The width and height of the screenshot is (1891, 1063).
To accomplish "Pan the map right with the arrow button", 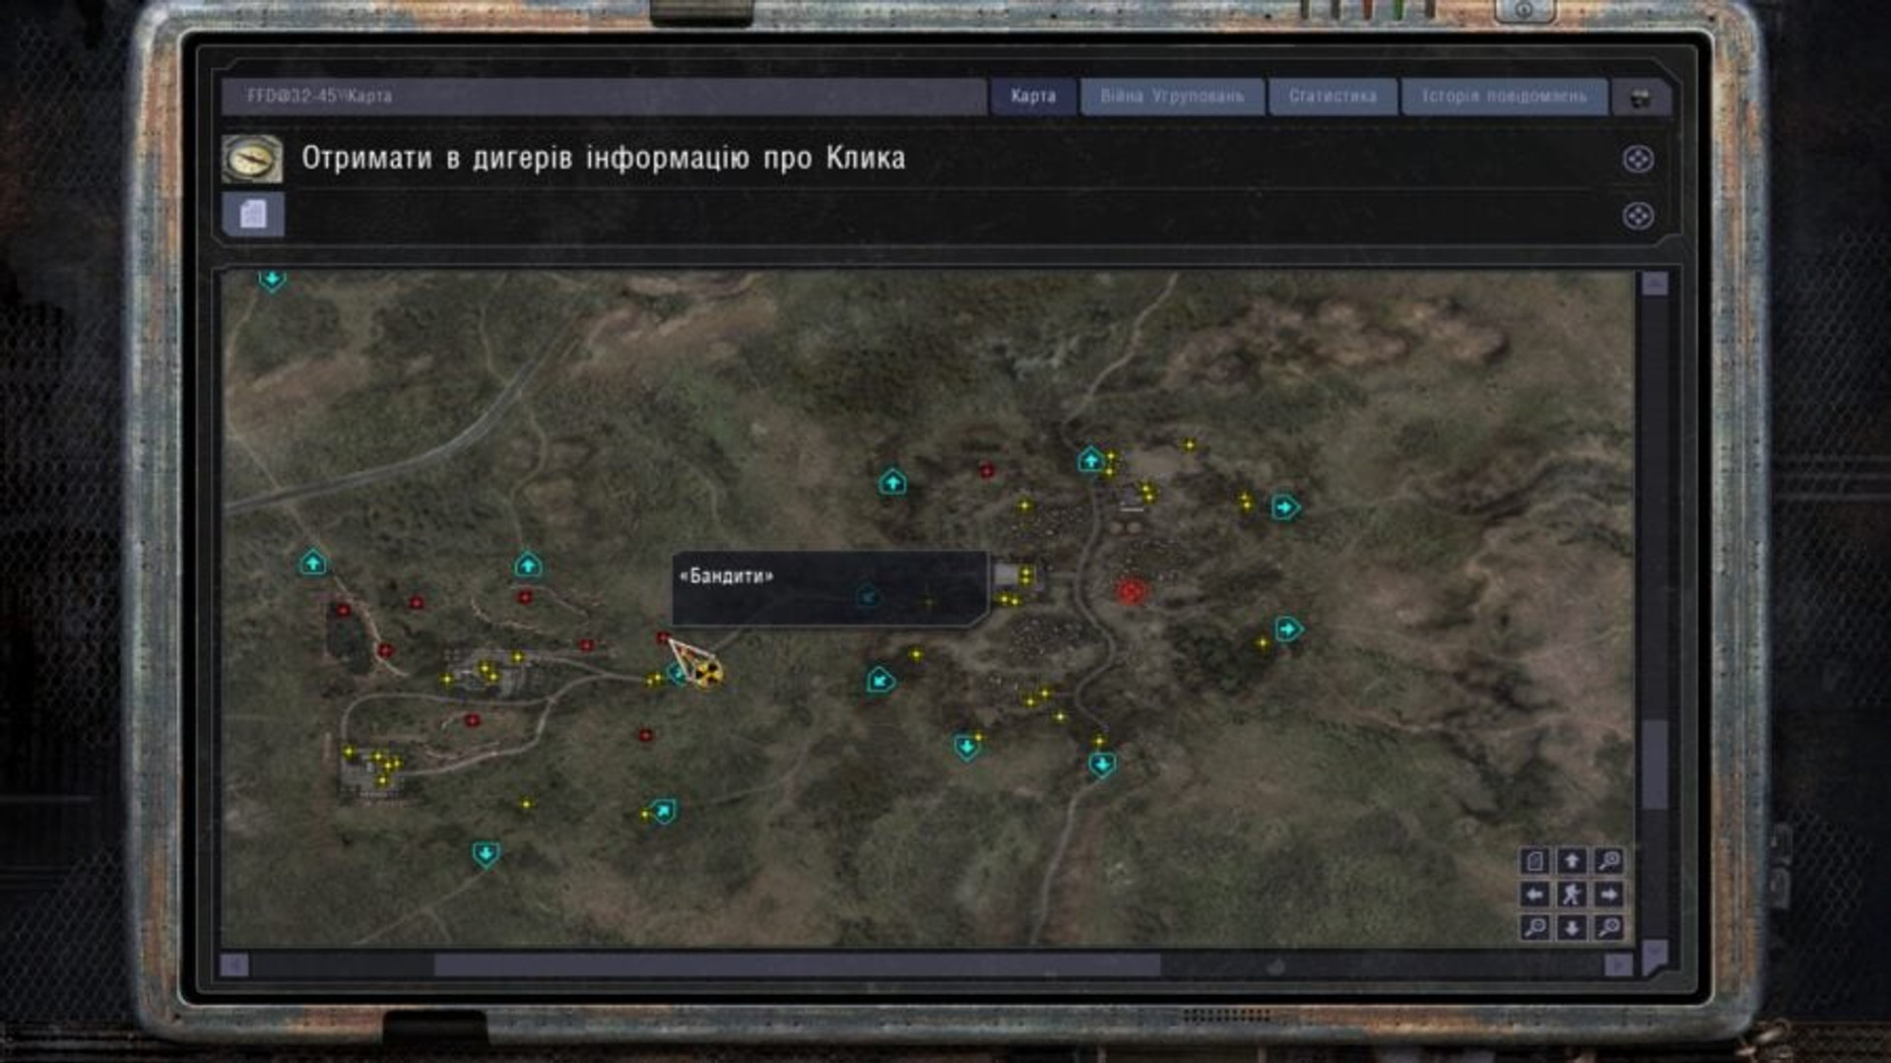I will tap(1608, 895).
